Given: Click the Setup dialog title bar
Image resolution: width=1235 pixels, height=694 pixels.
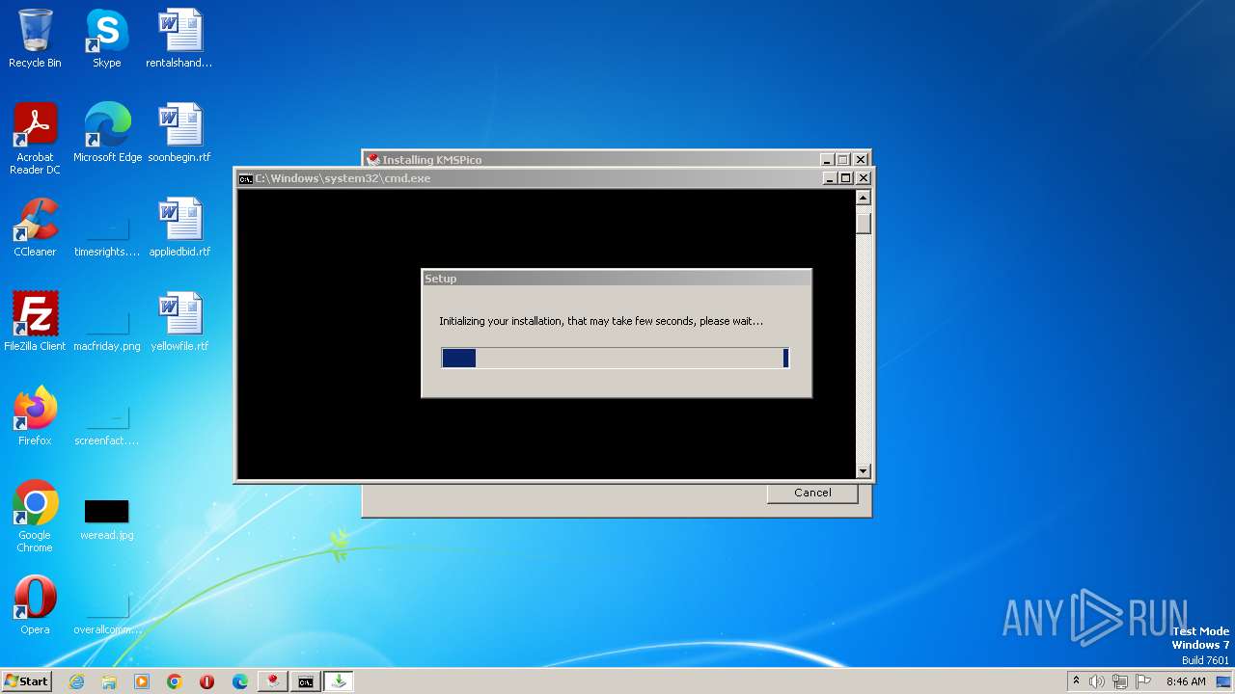Looking at the screenshot, I should pos(617,279).
